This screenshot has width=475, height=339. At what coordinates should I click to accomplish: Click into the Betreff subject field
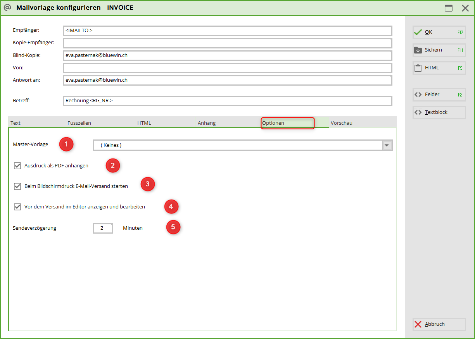tap(227, 101)
